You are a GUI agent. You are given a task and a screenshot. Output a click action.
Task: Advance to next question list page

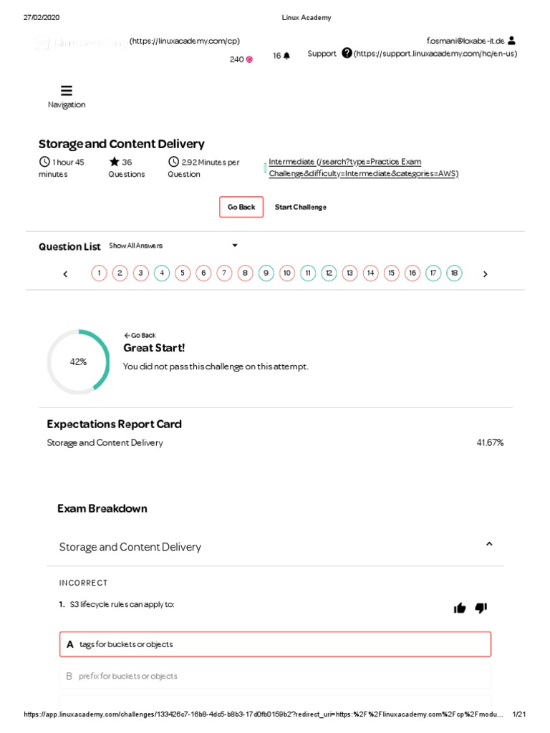coord(485,273)
